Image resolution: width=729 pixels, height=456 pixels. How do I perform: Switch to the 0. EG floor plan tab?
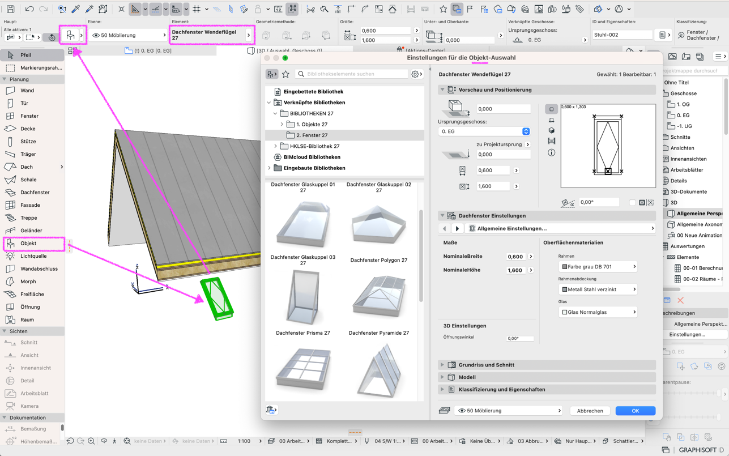(148, 51)
